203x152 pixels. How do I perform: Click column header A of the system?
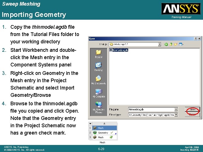tap(105, 124)
